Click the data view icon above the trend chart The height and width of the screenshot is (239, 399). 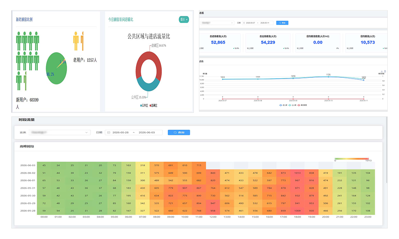(385, 71)
